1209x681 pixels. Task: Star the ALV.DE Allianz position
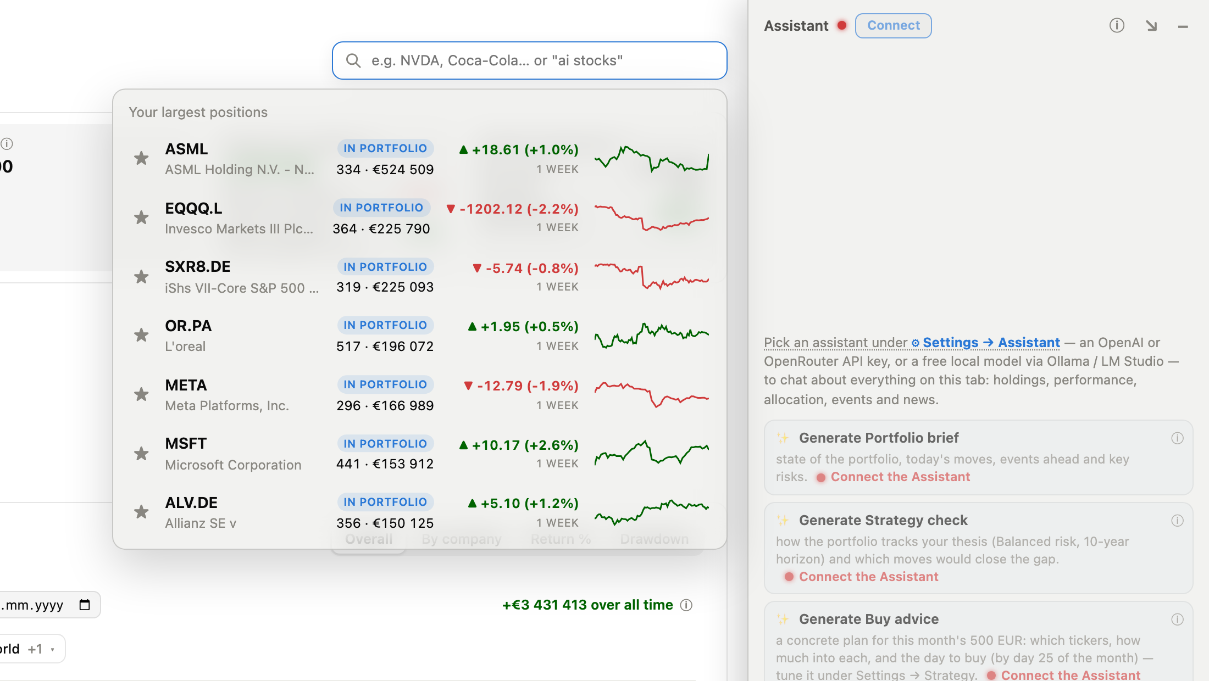141,512
